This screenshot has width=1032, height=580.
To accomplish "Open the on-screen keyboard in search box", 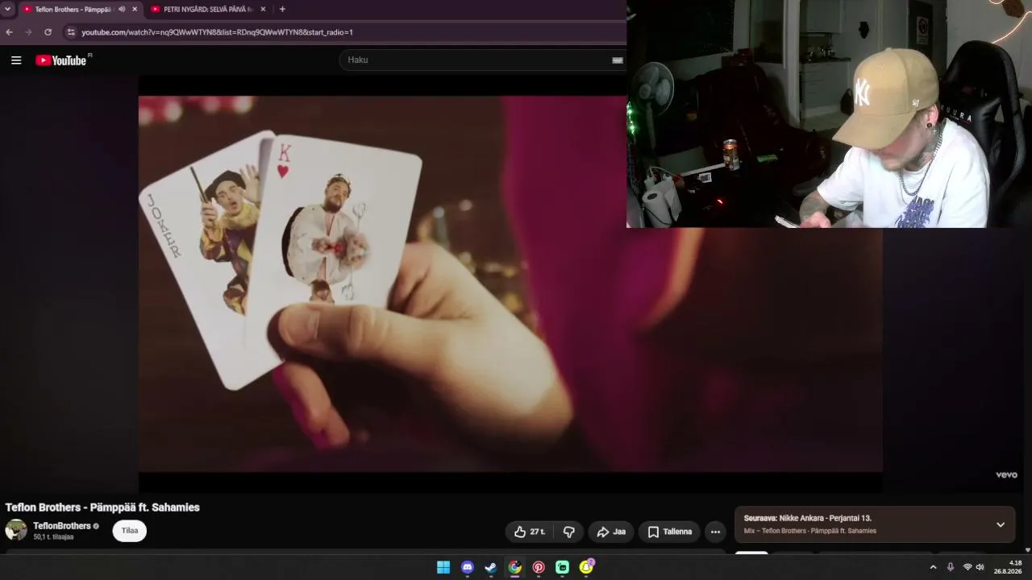I will [x=618, y=60].
